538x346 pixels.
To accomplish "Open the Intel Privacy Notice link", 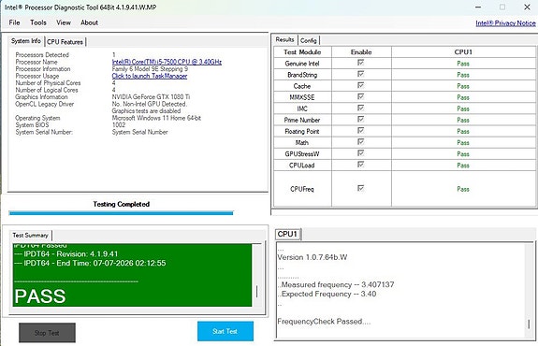I will [x=505, y=23].
